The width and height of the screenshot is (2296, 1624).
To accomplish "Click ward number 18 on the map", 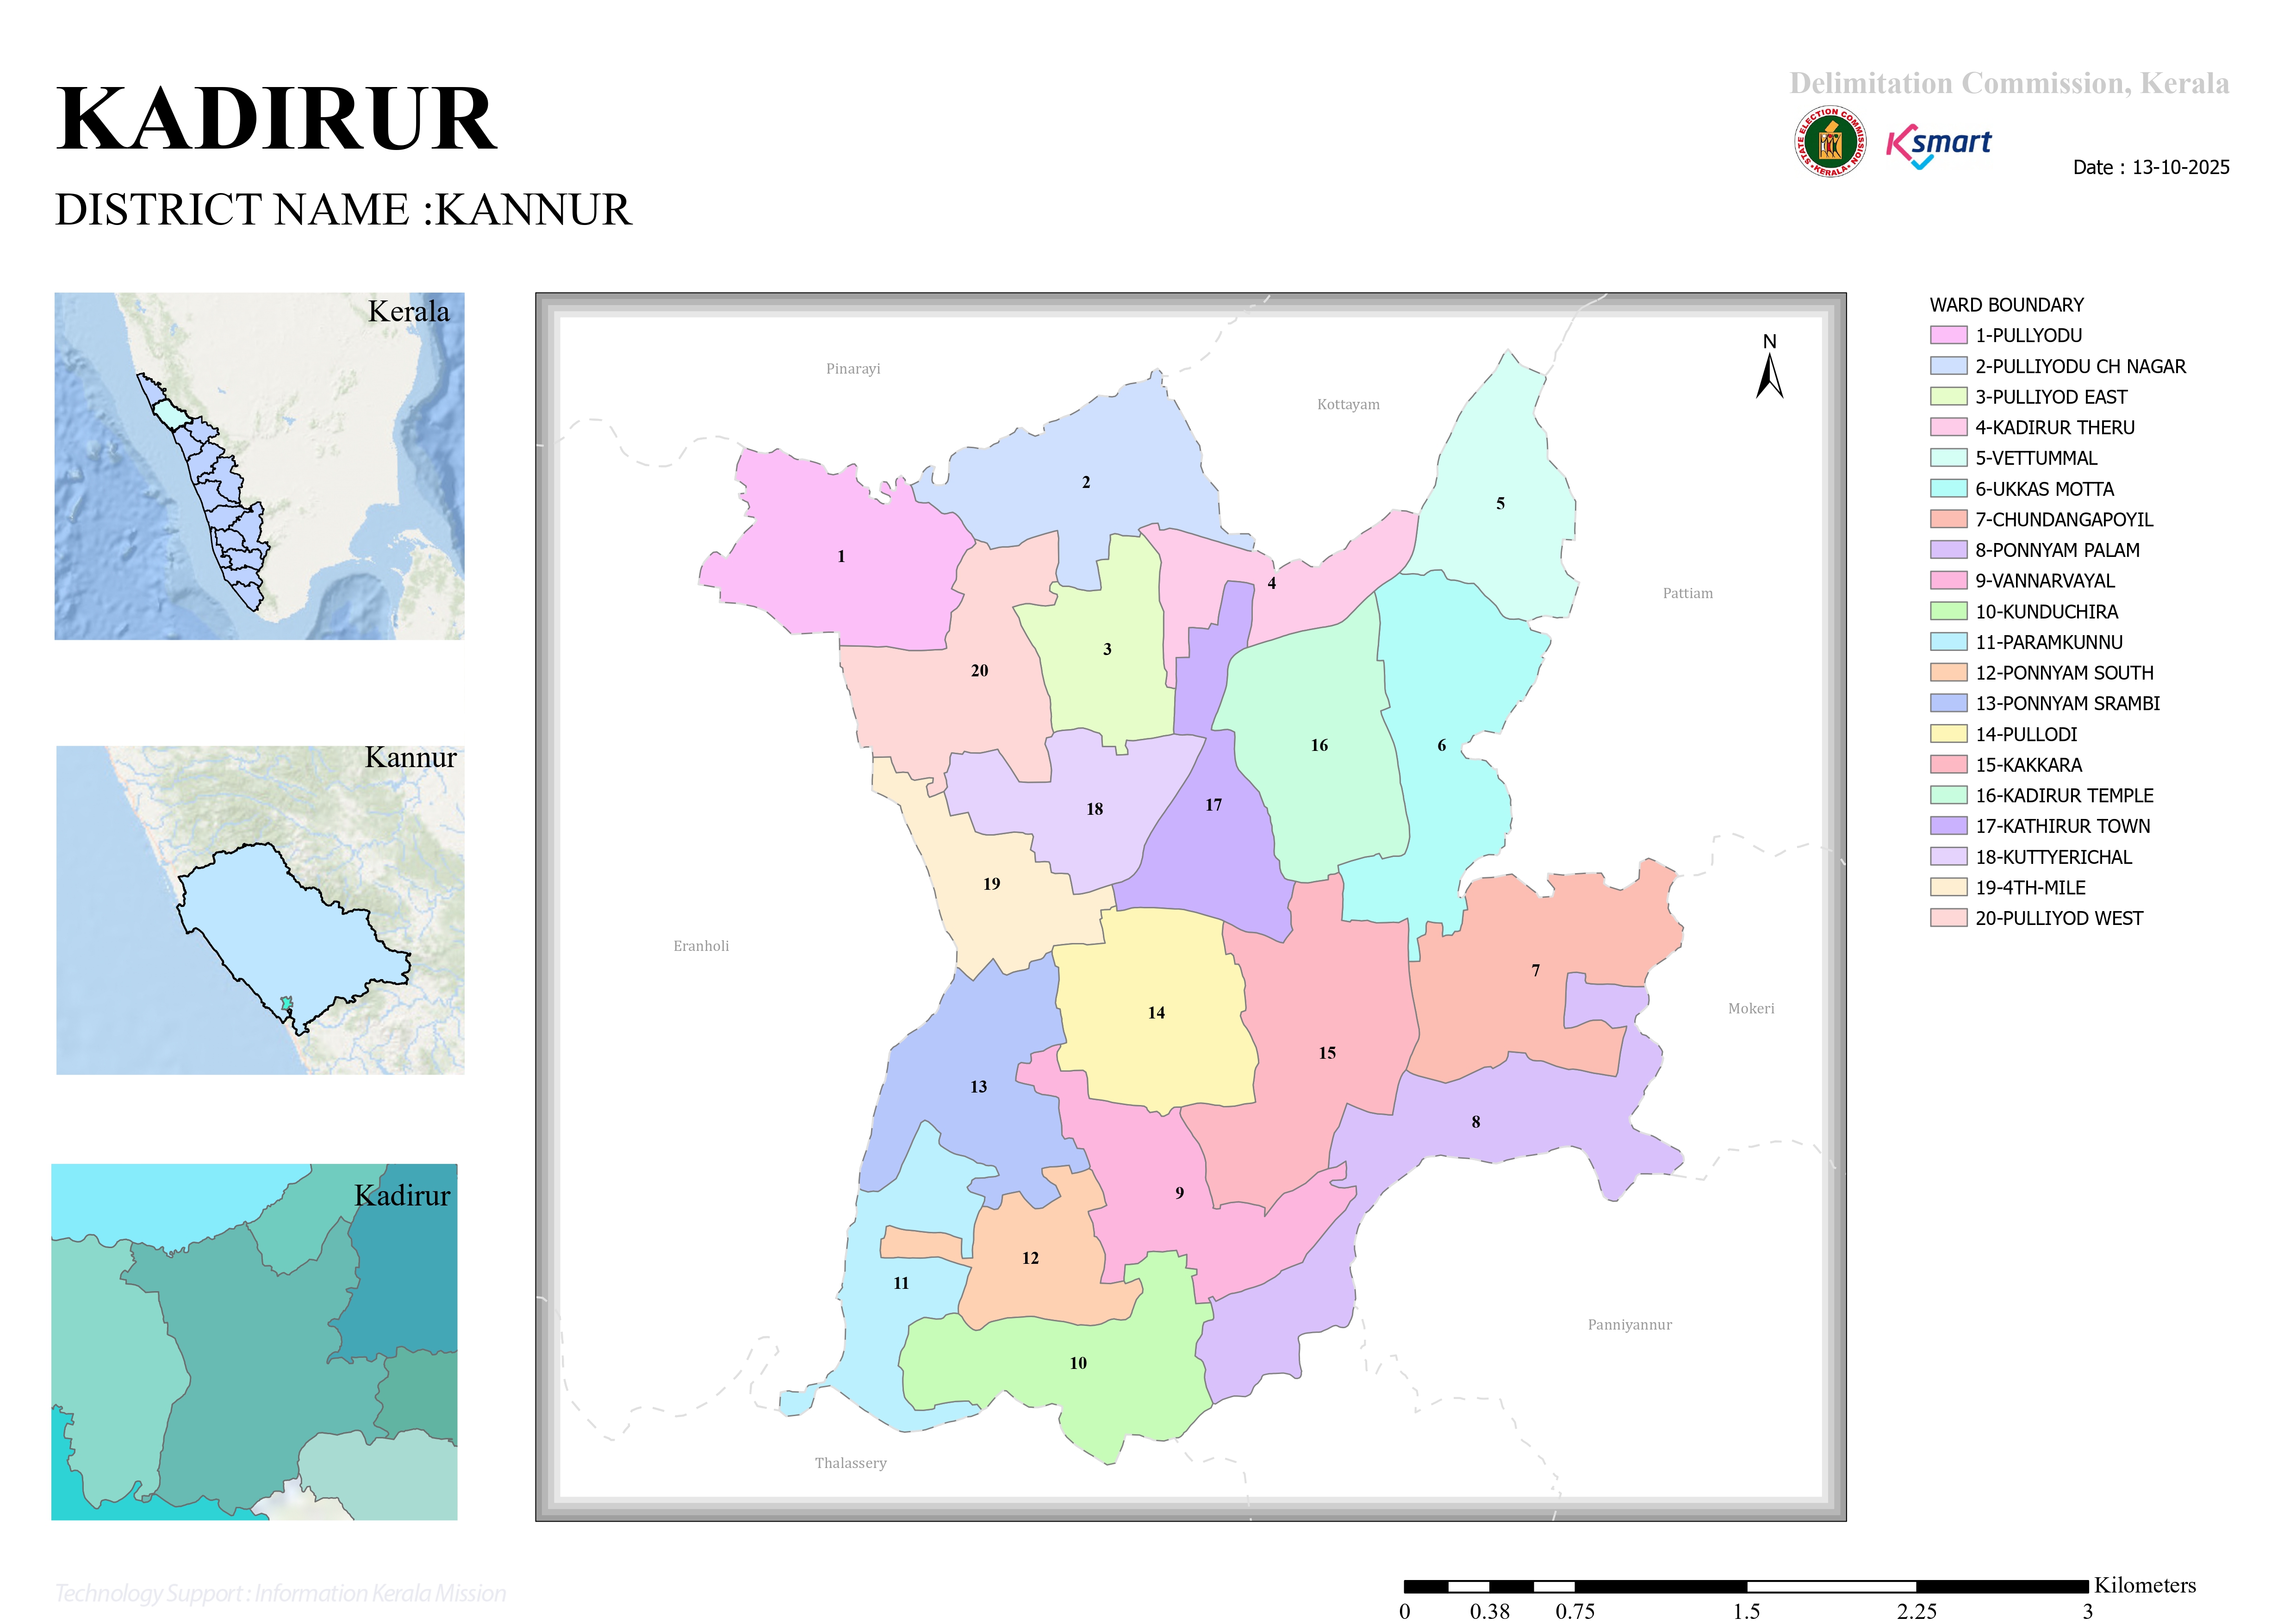I will [1094, 809].
